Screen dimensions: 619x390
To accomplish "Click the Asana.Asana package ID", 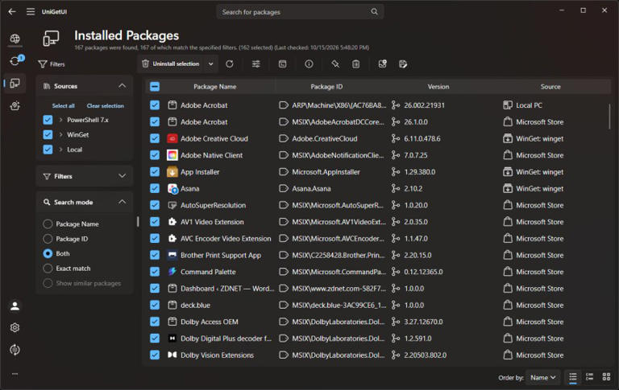I will (x=311, y=189).
